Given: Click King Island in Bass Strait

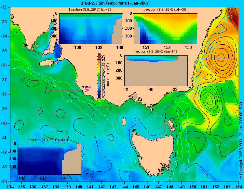Looking at the screenshot, I should click(x=124, y=121).
